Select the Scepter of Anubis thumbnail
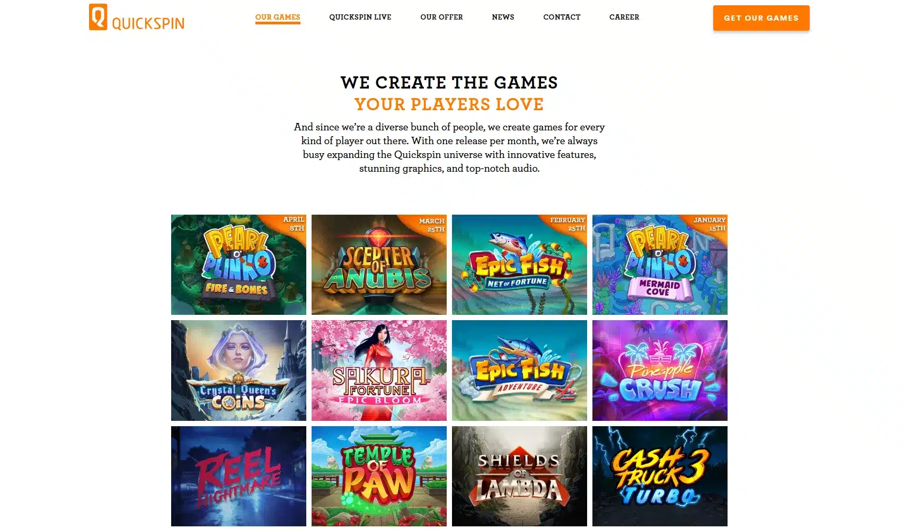The width and height of the screenshot is (904, 529). [x=379, y=264]
